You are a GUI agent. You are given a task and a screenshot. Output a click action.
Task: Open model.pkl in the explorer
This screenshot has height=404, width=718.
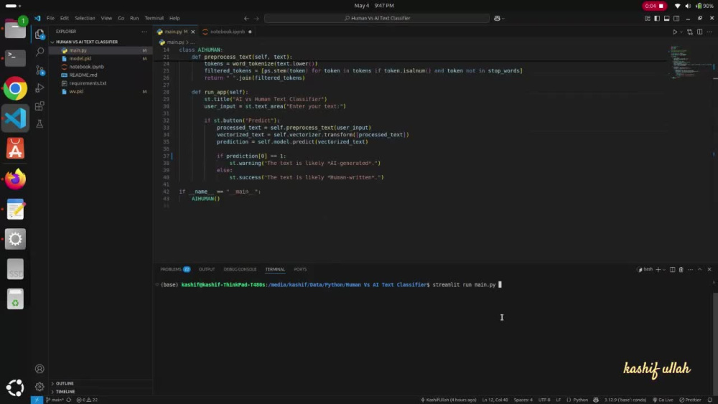(80, 59)
